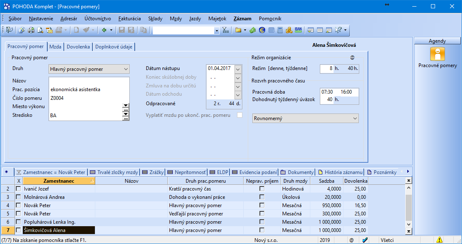This screenshot has width=462, height=244.
Task: Toggle Neprav. príjem for Kratší pracovný čas row
Action: tap(262, 188)
